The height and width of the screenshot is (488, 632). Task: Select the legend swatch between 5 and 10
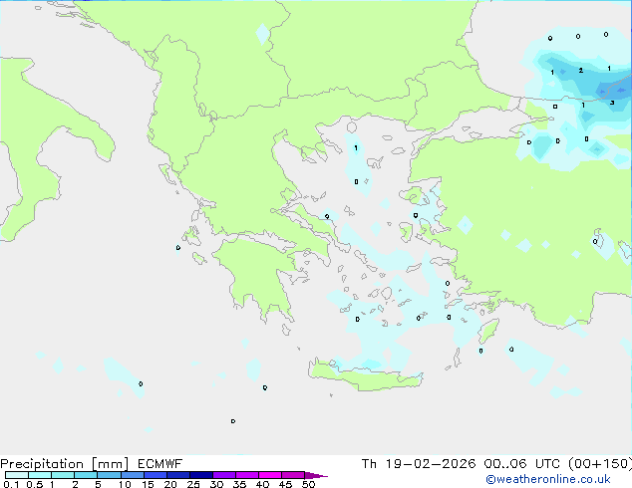coord(109,475)
